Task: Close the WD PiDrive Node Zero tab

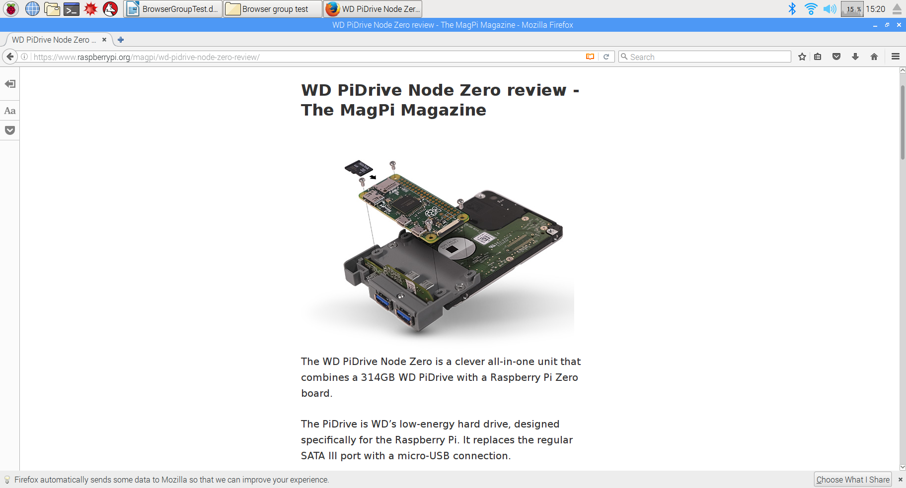Action: pos(104,40)
